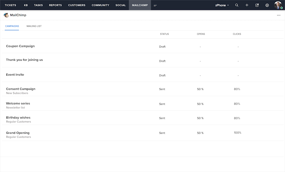Open the user profile avatar

coord(277,5)
